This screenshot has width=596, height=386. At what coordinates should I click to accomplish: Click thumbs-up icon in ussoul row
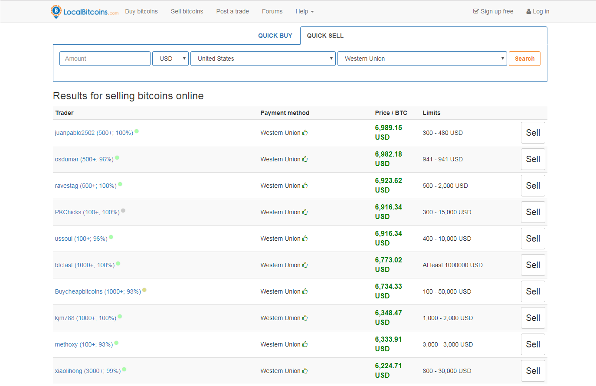click(305, 239)
